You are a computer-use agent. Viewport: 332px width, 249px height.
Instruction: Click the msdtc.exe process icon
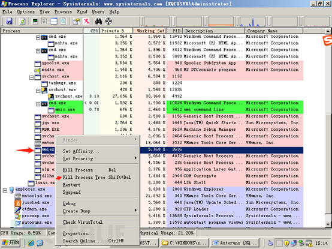(x=38, y=70)
